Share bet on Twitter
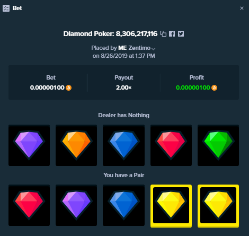This screenshot has height=236, width=249. [181, 33]
